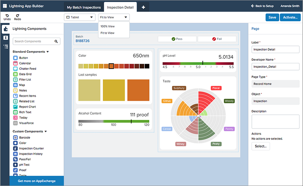Click the Sulphury taste label
The width and height of the screenshot is (303, 186).
click(x=179, y=88)
